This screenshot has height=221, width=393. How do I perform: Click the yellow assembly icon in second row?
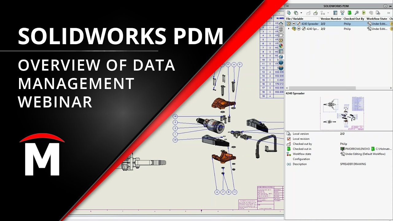coord(294,29)
